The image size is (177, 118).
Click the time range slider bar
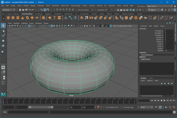point(41,107)
